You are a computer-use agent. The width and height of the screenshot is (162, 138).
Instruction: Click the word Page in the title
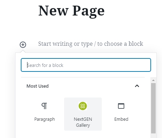tap(88, 12)
